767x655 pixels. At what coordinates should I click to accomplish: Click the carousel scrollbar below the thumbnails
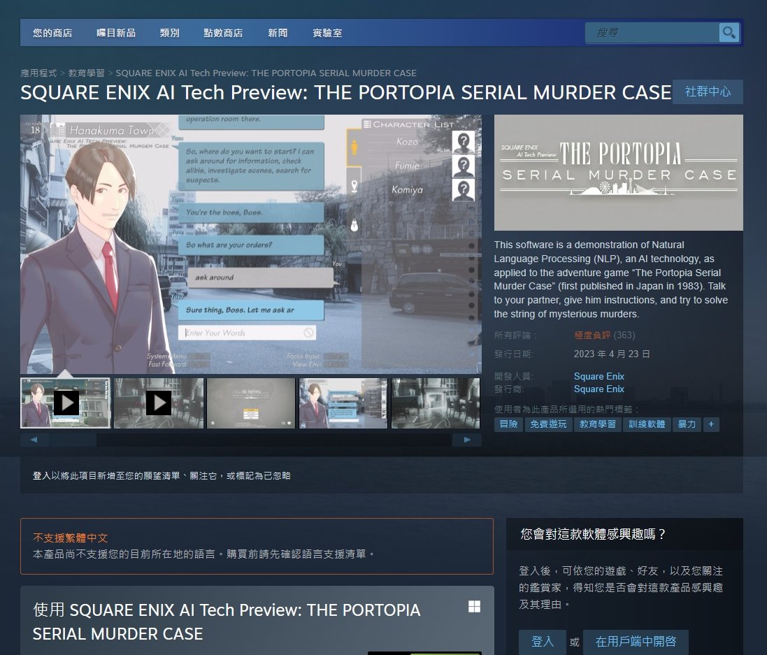pos(73,440)
